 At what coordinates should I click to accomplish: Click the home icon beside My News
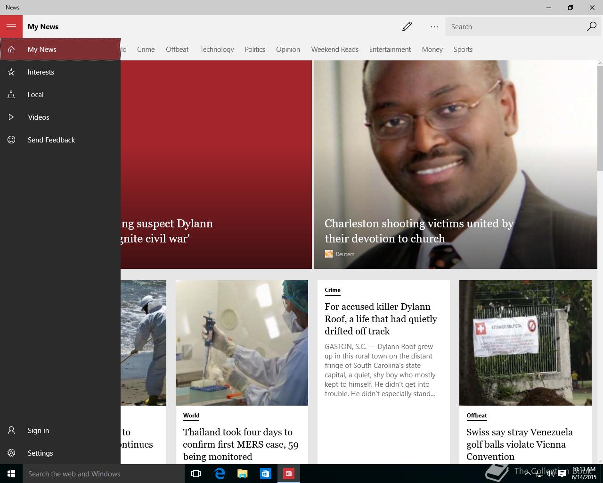11,49
